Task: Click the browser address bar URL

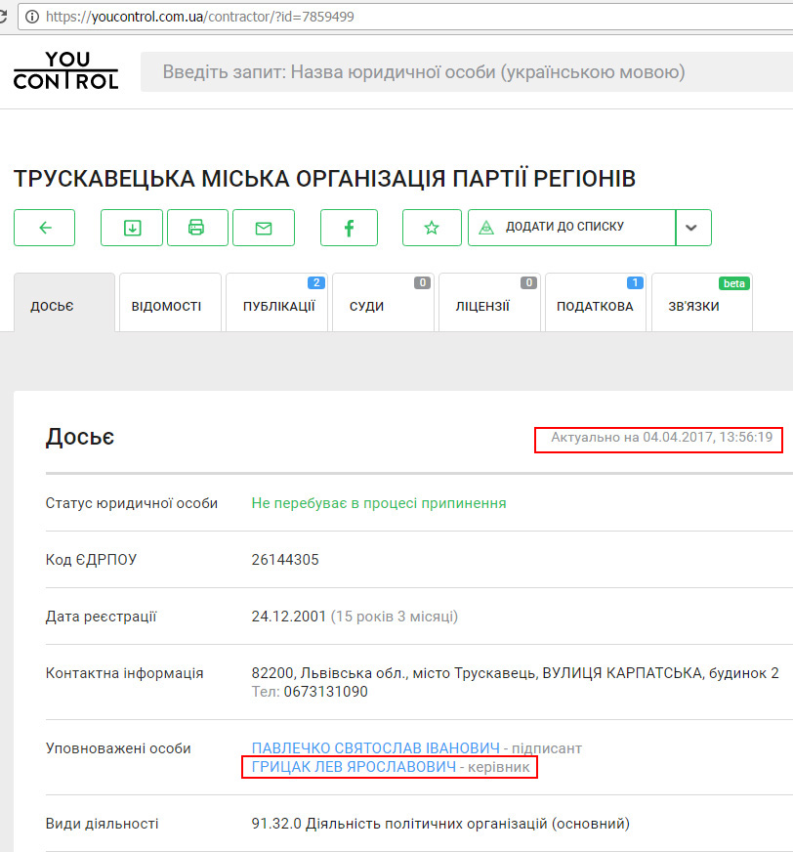Action: [200, 17]
